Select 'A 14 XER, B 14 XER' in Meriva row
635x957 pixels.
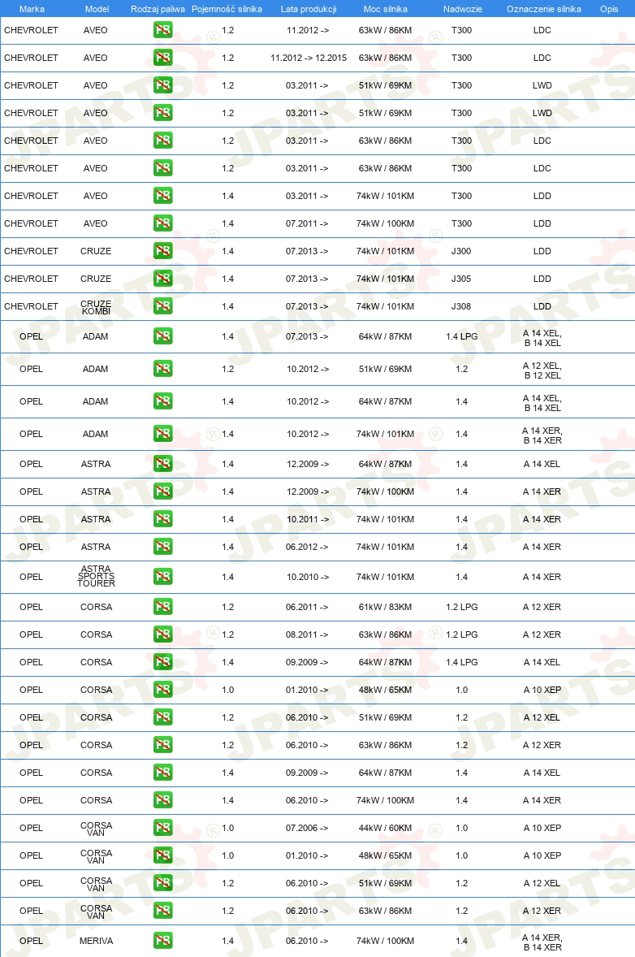(x=542, y=942)
